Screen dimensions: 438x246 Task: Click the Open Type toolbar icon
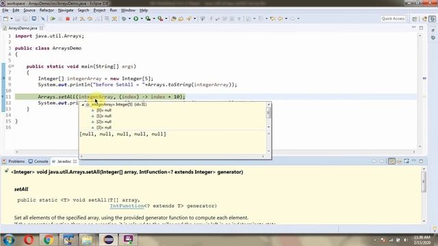[173, 18]
